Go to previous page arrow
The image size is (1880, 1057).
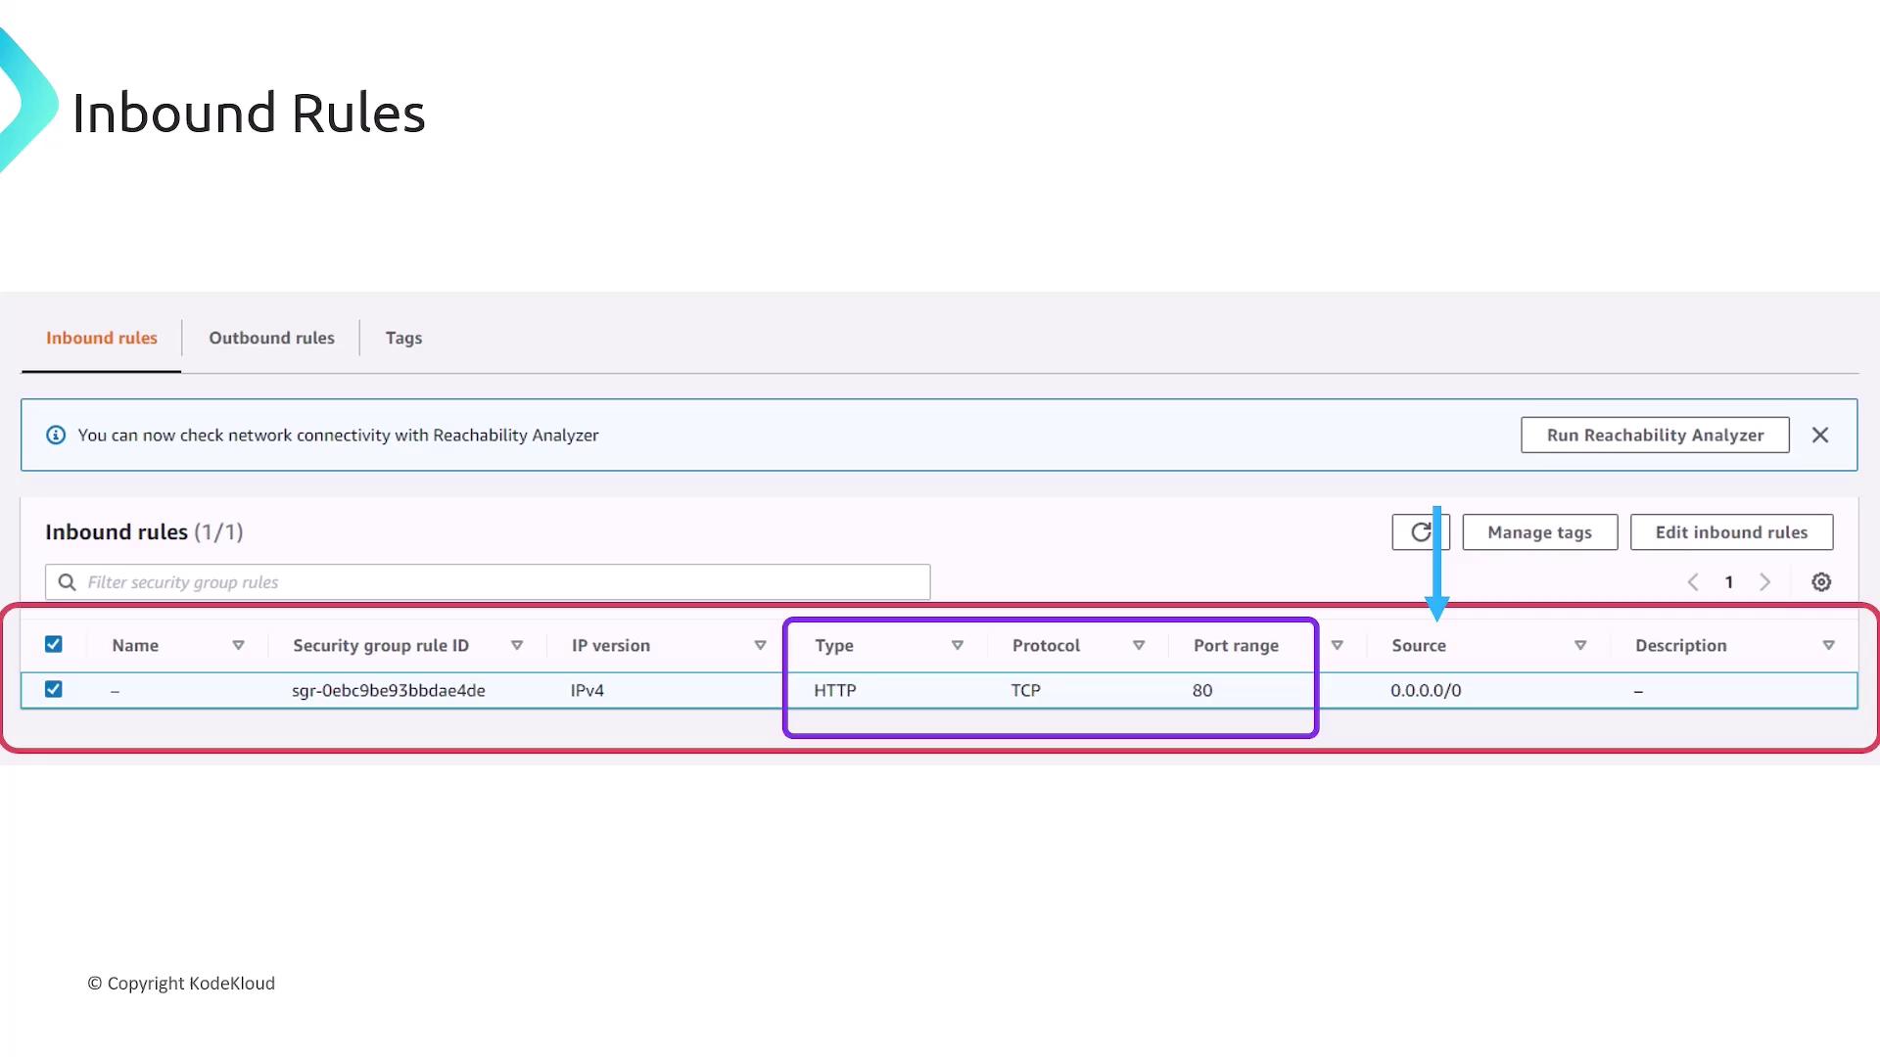pyautogui.click(x=1693, y=582)
